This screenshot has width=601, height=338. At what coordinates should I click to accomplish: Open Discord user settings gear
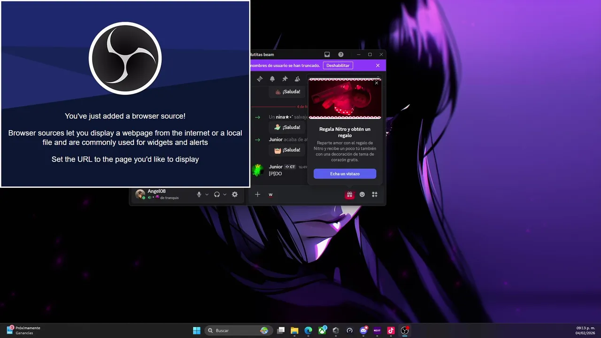coord(235,194)
